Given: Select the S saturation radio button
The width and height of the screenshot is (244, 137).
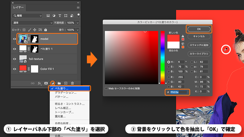Looking at the screenshot, I should click(169, 67).
